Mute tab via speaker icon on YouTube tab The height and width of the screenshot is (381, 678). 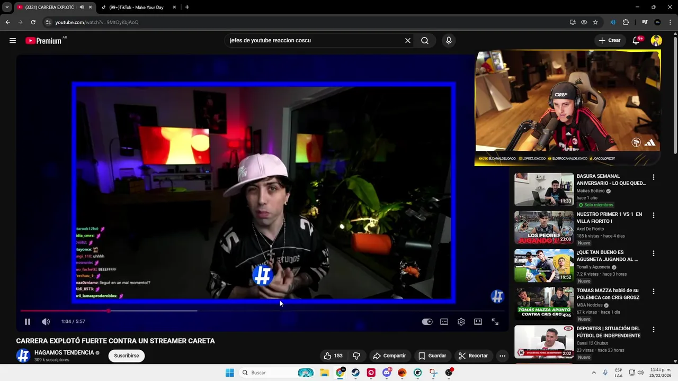82,7
